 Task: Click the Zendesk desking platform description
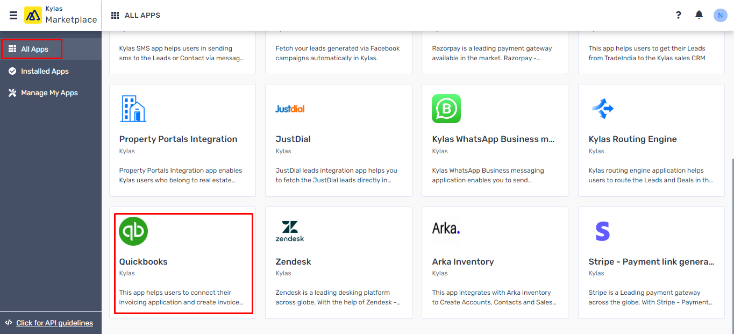(338, 297)
